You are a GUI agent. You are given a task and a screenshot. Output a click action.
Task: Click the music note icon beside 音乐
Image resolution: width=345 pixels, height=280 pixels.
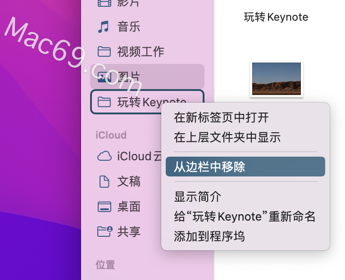point(104,27)
